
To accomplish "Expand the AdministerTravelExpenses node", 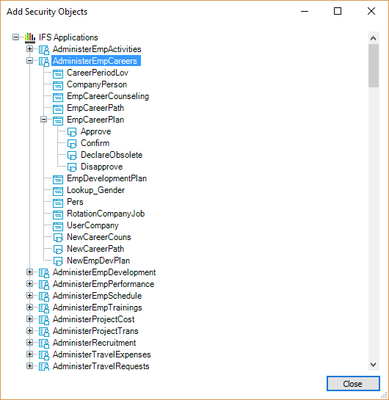I will pos(30,354).
